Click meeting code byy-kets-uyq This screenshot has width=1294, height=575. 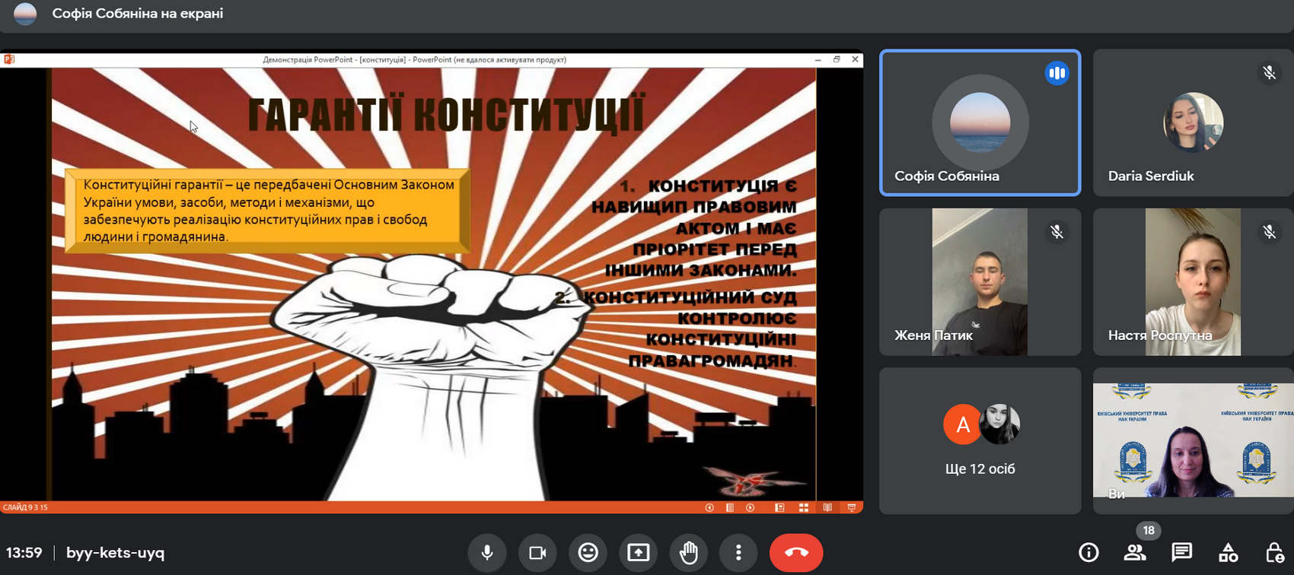pos(116,553)
